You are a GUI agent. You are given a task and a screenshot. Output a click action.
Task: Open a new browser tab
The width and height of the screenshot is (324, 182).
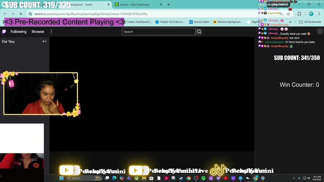[x=169, y=5]
